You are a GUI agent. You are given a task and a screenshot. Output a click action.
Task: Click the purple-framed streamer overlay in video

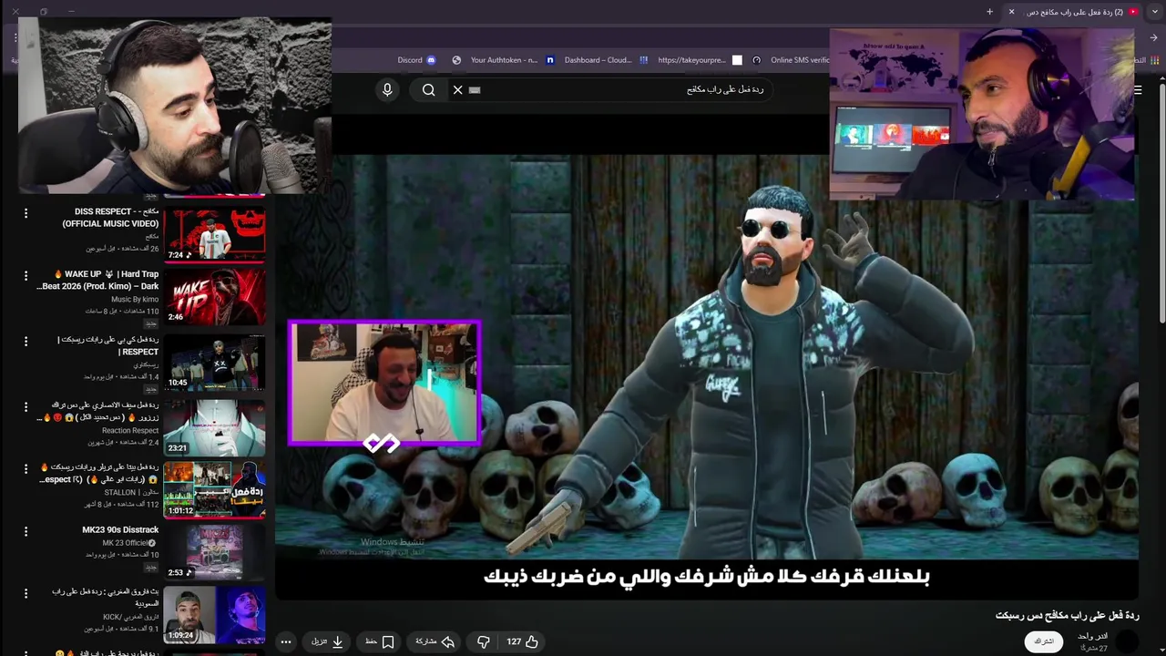(384, 383)
